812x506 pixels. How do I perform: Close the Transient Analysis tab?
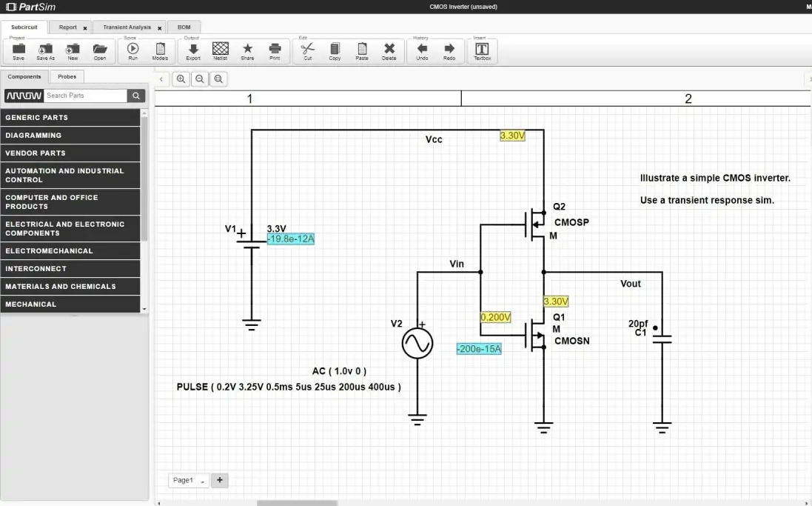pos(160,28)
